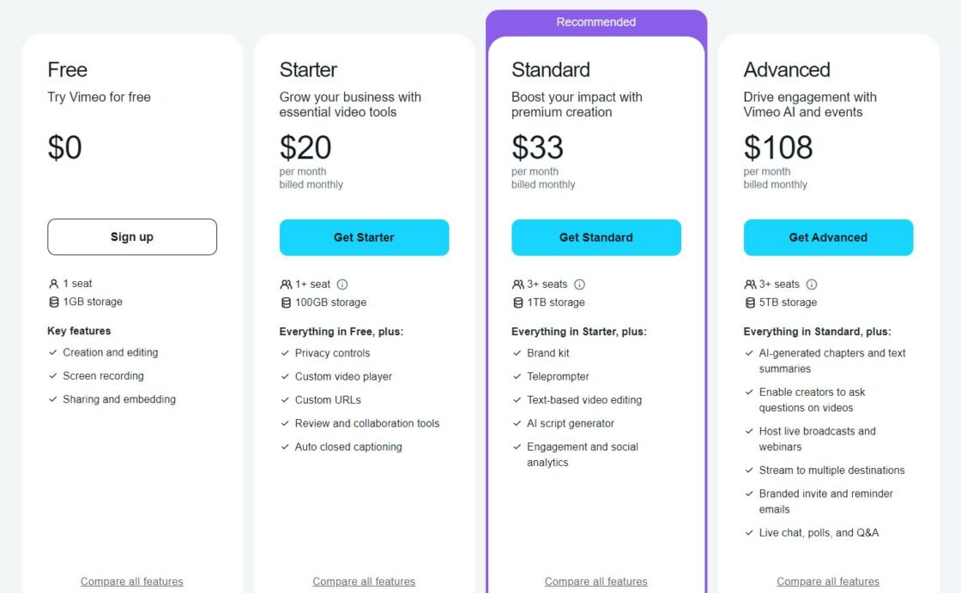
Task: Click the Get Advanced button
Action: (827, 237)
